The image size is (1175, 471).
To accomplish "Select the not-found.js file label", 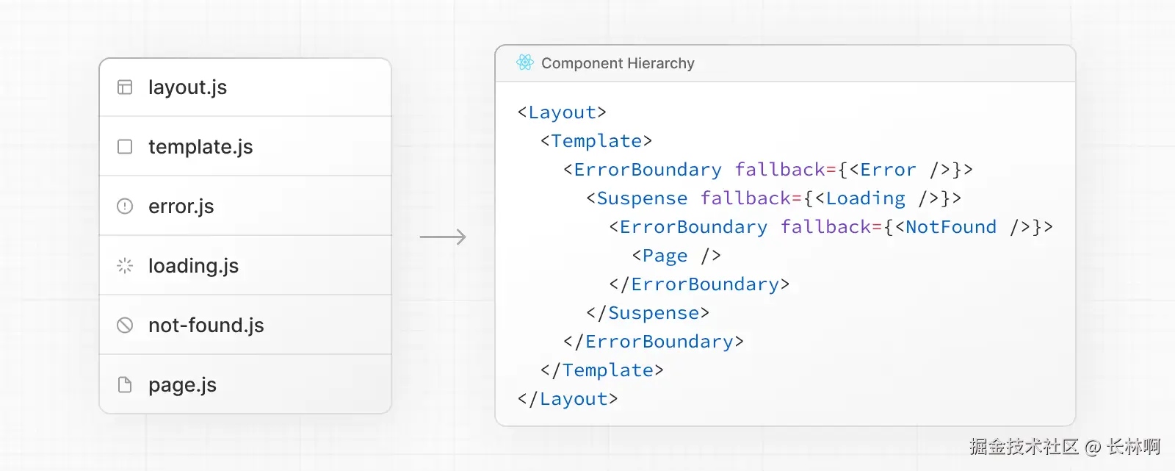I will (x=206, y=326).
